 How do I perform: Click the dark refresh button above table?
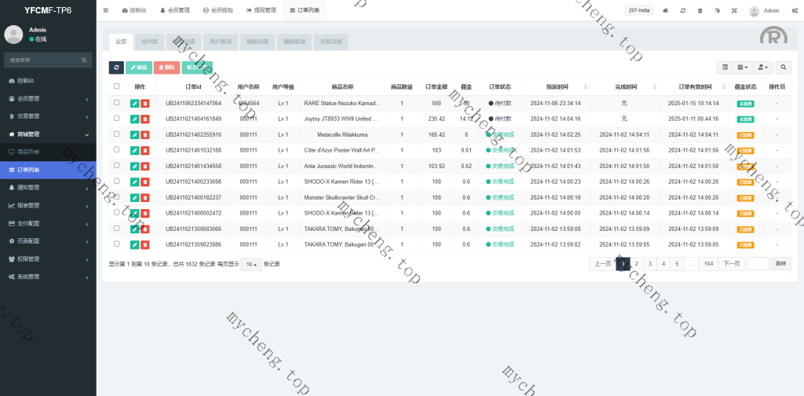point(116,68)
